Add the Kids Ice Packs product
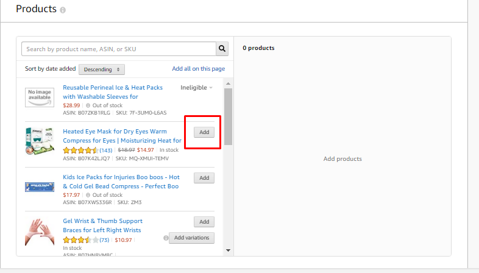479x273 pixels. tap(204, 178)
